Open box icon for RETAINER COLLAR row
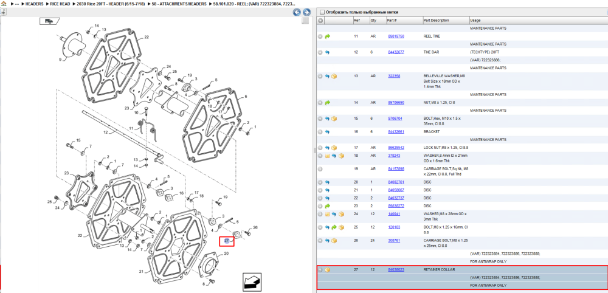Screen dimensions: 608x293 pos(327,270)
